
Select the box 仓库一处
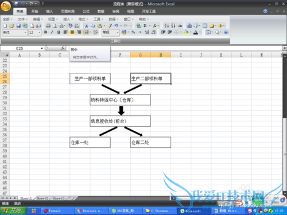[x=90, y=142]
